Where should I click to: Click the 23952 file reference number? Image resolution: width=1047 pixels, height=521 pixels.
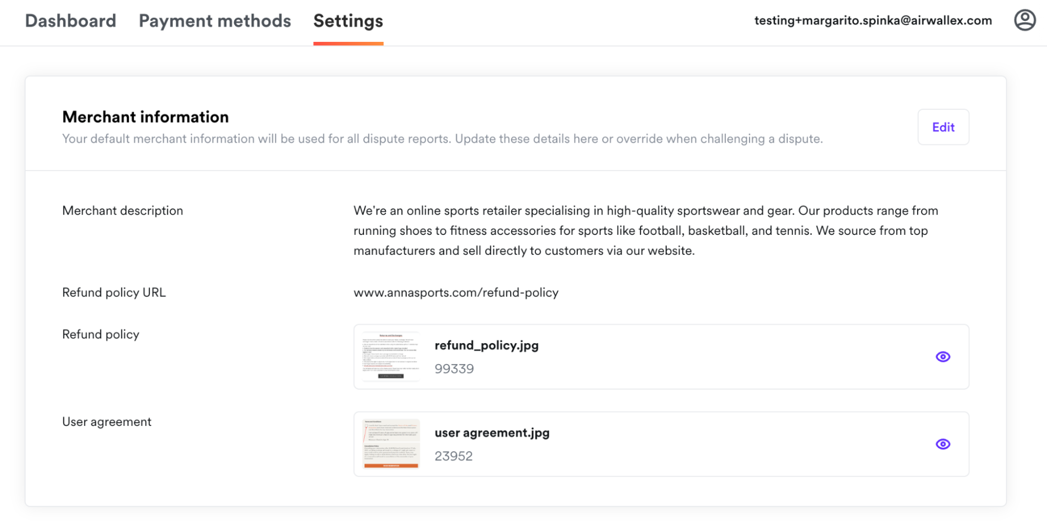454,456
